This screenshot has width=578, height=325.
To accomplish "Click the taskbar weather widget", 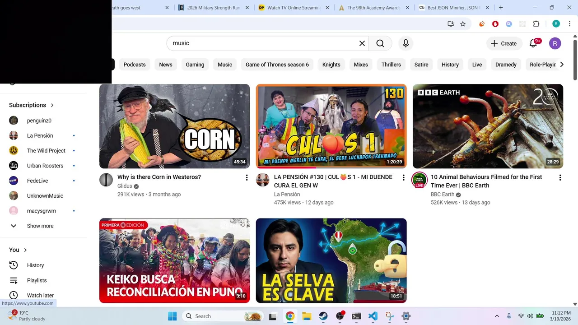I will [x=27, y=316].
